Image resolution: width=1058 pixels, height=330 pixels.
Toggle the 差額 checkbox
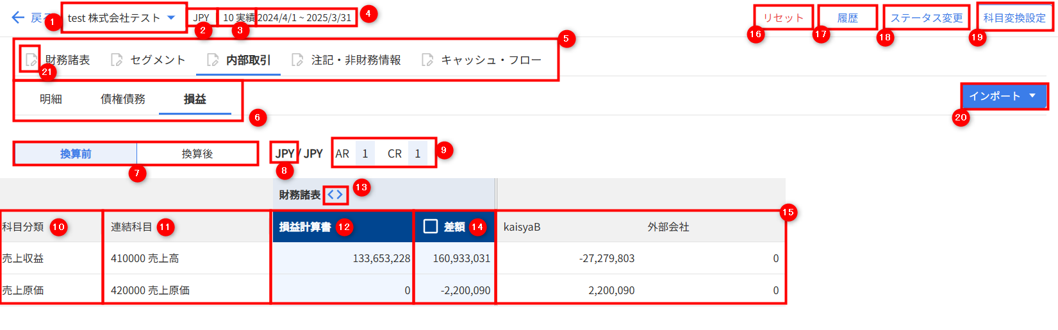pos(431,226)
